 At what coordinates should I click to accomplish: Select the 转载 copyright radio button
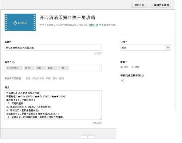(x=132, y=67)
